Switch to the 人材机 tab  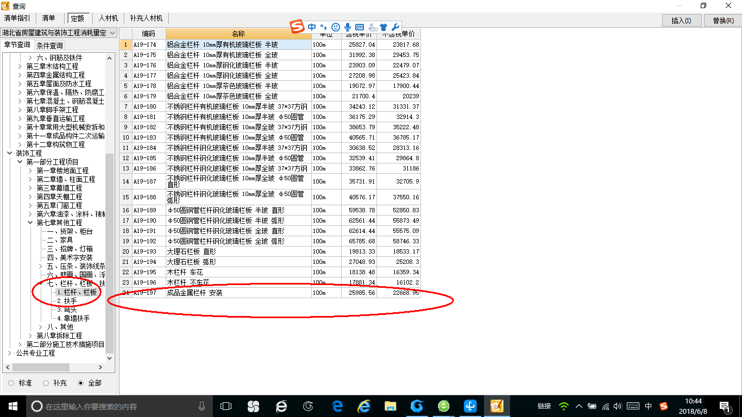[108, 18]
